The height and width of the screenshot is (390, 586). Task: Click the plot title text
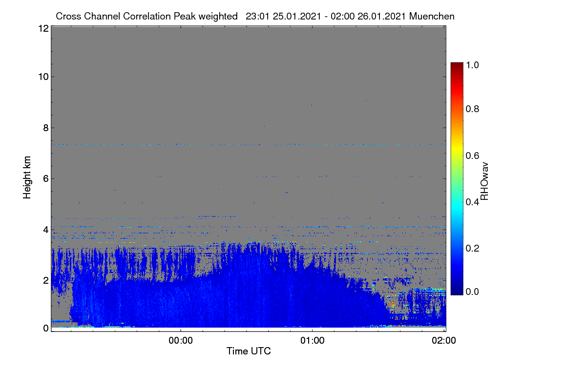tap(255, 16)
